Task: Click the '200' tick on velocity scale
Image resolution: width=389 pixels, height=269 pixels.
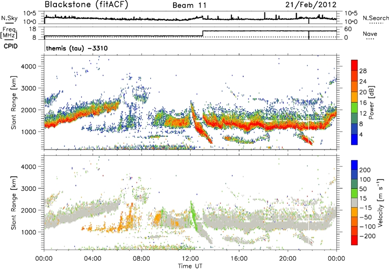Action: (x=365, y=170)
